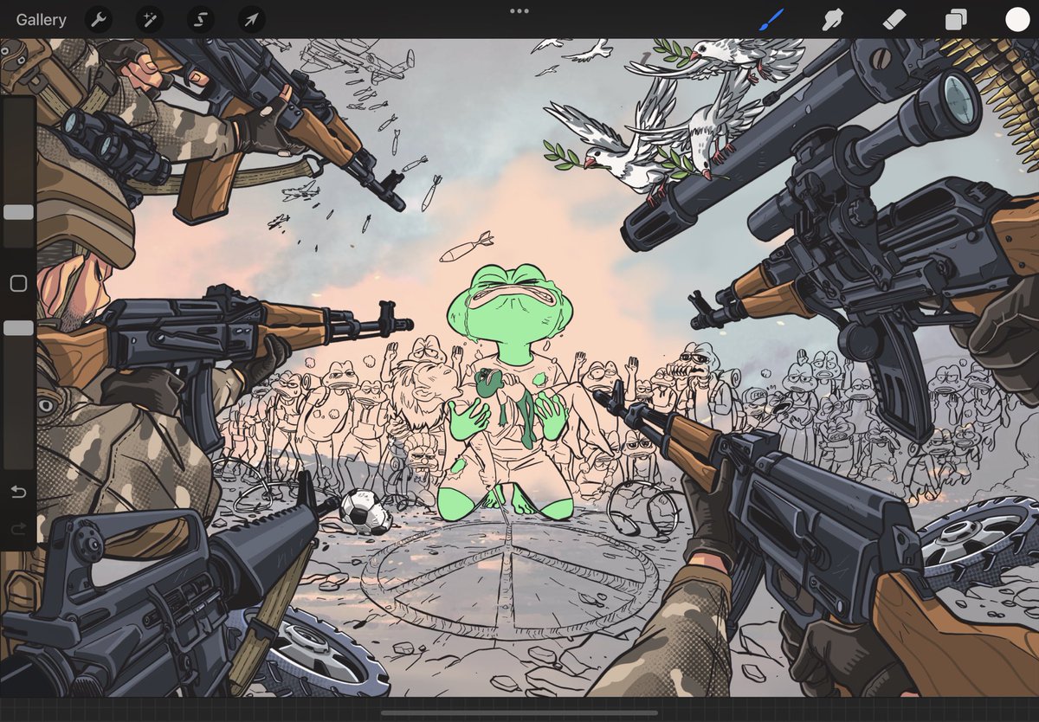Image resolution: width=1039 pixels, height=722 pixels.
Task: Select the Brush tool
Action: (771, 19)
